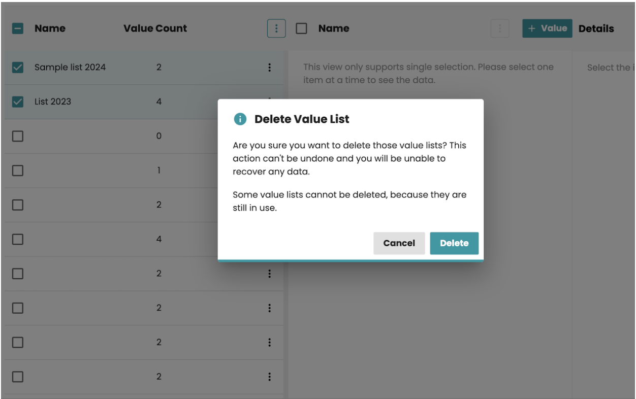Open three-dot menu of the bottom visible row
This screenshot has height=399, width=636.
coord(270,377)
